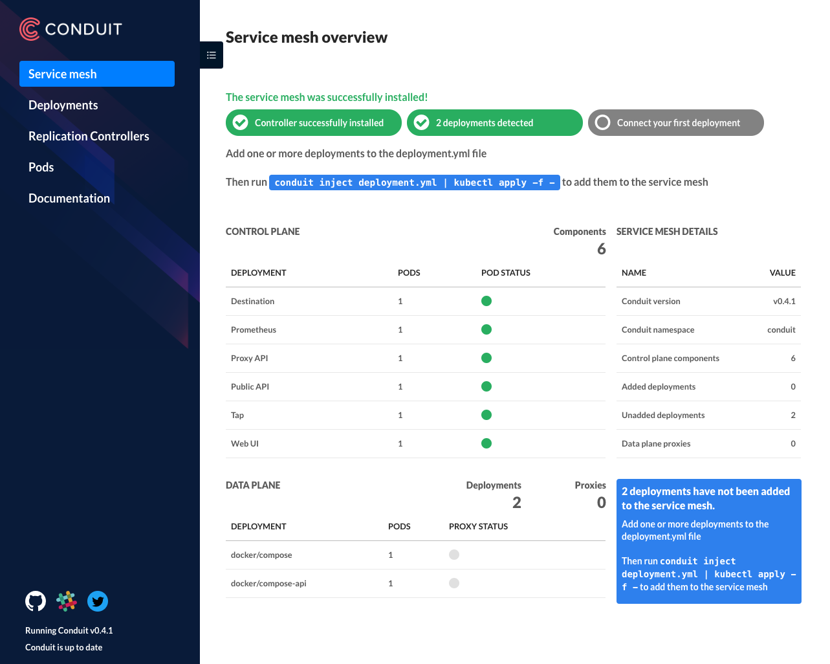Open the Slack icon link
The image size is (830, 664).
[67, 601]
